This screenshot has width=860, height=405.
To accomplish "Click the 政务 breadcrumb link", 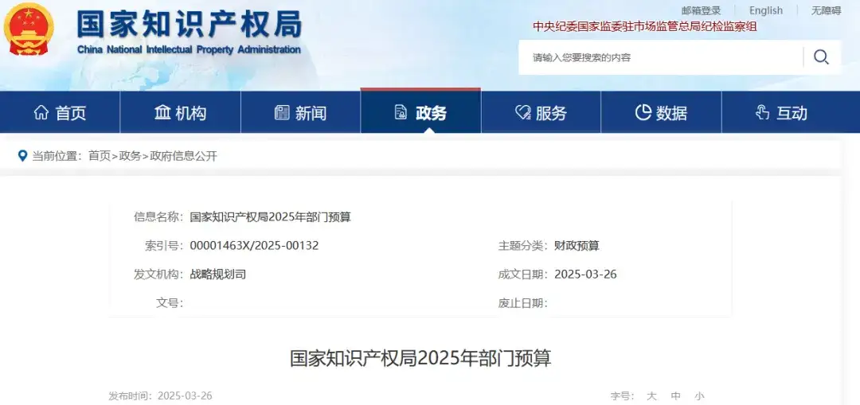I will click(x=130, y=156).
